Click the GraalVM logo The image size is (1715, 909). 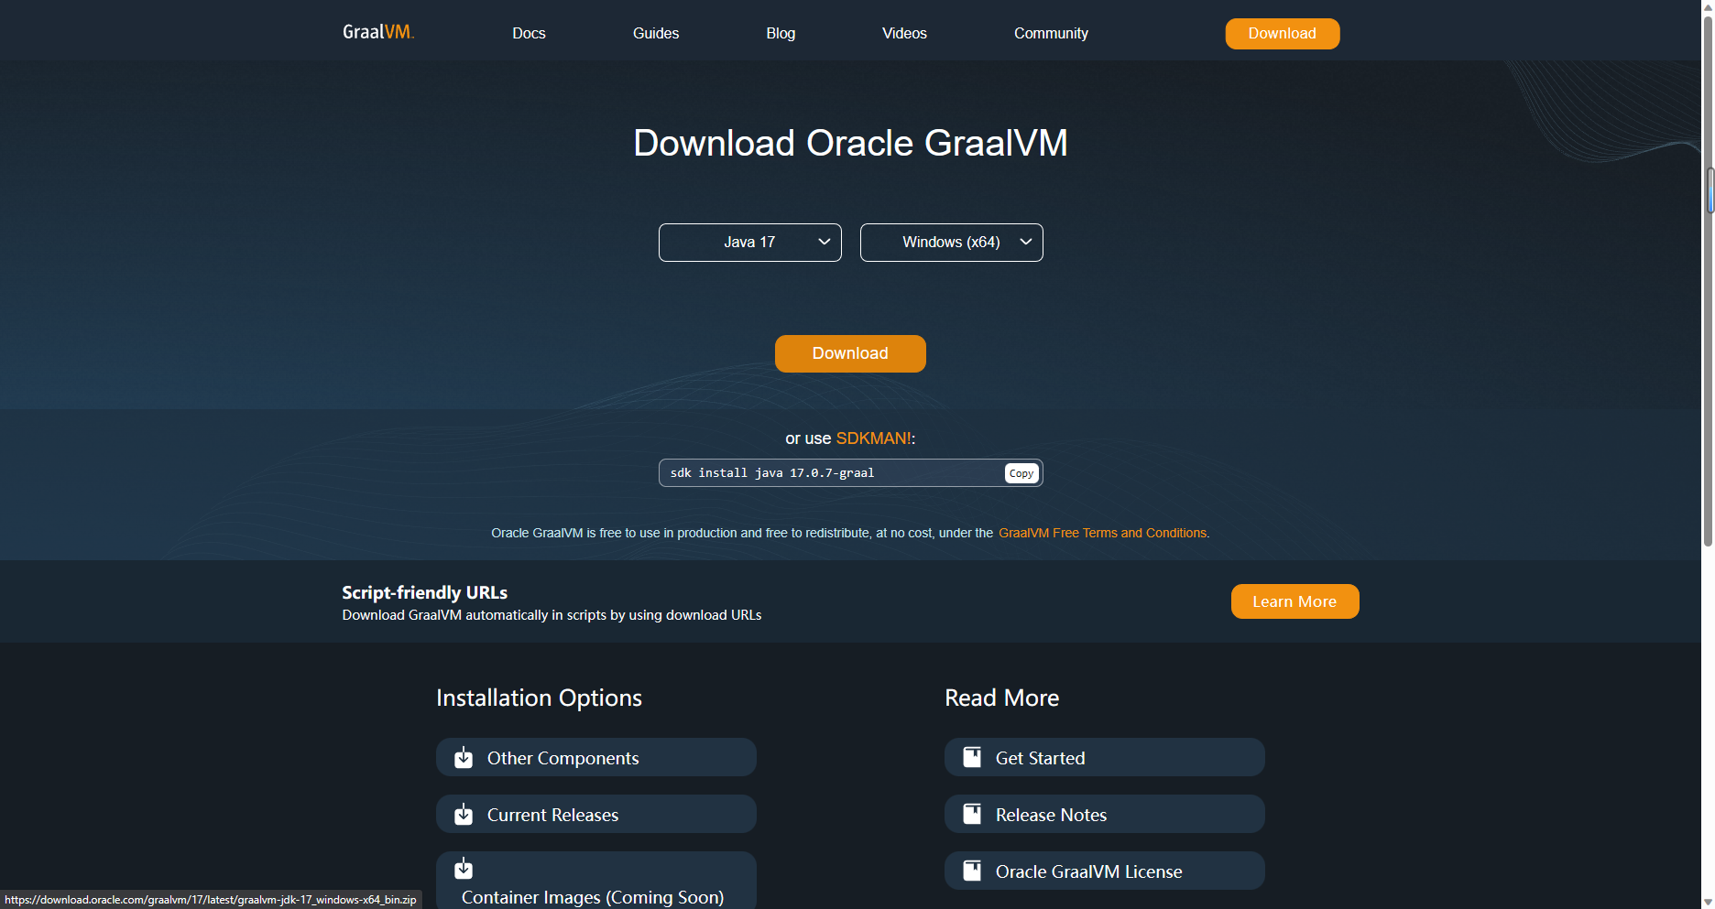point(378,32)
